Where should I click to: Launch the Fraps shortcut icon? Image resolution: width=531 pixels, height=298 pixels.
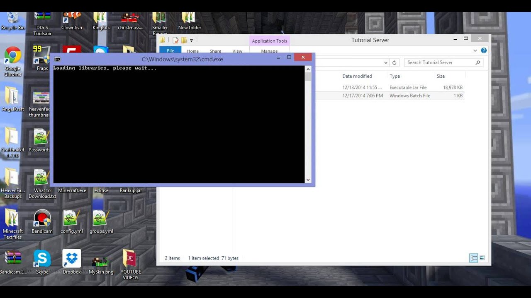[x=42, y=58]
